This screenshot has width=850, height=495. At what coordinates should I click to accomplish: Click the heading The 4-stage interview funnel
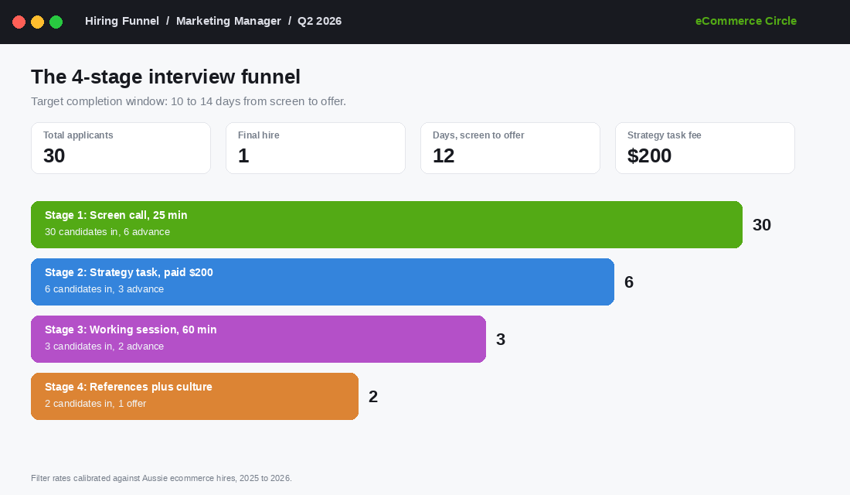click(165, 77)
